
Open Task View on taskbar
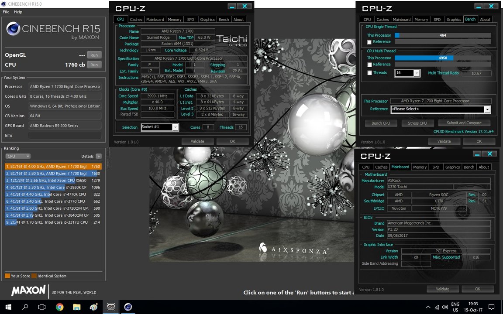point(42,307)
